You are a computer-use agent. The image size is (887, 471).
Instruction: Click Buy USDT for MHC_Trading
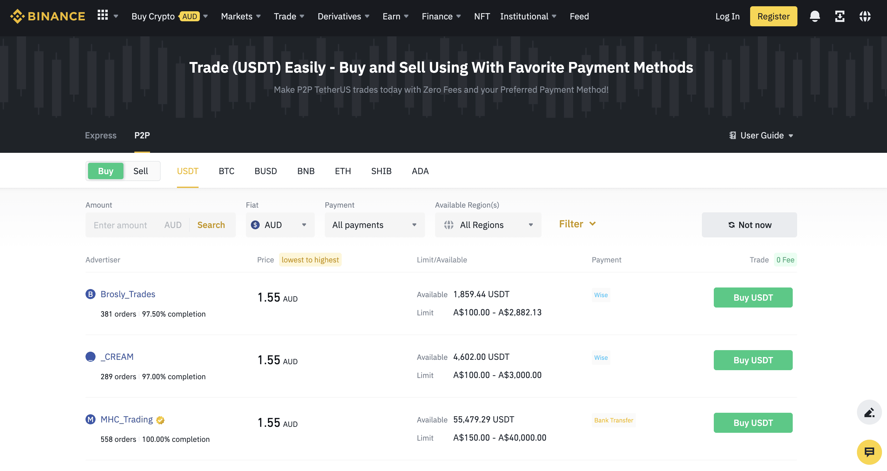click(753, 423)
